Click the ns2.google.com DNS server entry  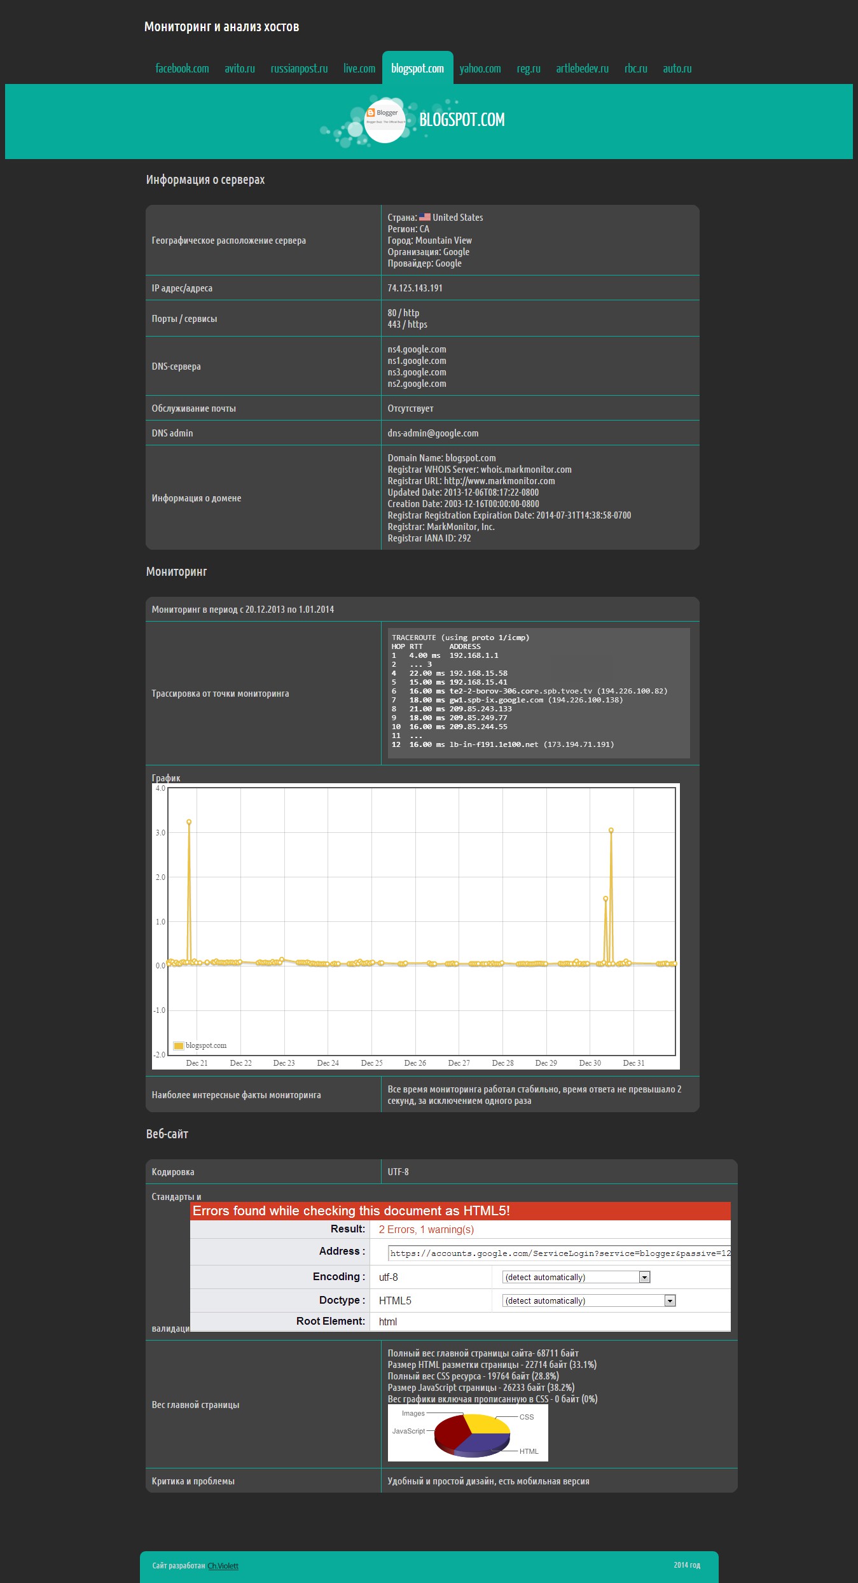click(x=417, y=383)
